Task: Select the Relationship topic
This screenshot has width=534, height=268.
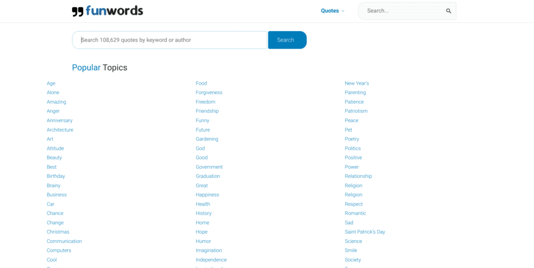Action: 358,176
